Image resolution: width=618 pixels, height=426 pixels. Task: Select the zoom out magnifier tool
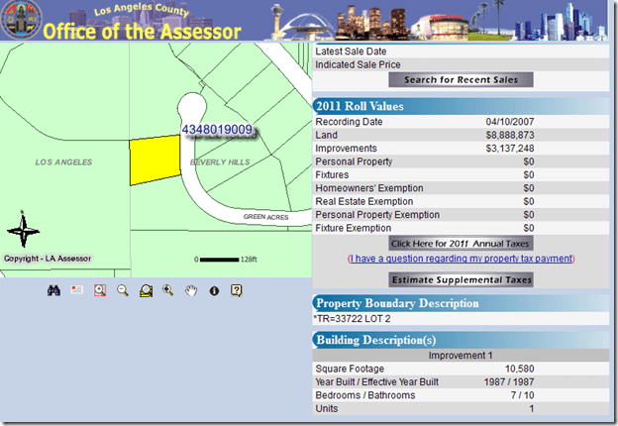[123, 290]
